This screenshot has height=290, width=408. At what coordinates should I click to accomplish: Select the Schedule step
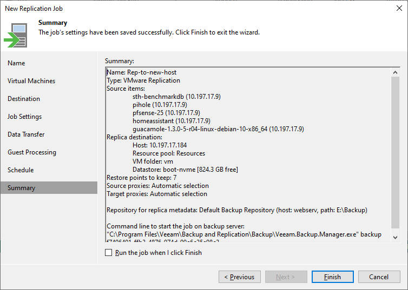coord(21,170)
